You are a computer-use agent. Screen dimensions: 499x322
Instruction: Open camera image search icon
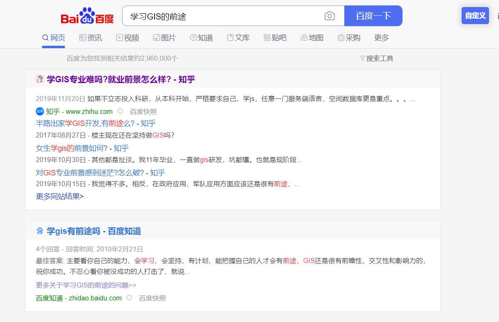click(330, 16)
